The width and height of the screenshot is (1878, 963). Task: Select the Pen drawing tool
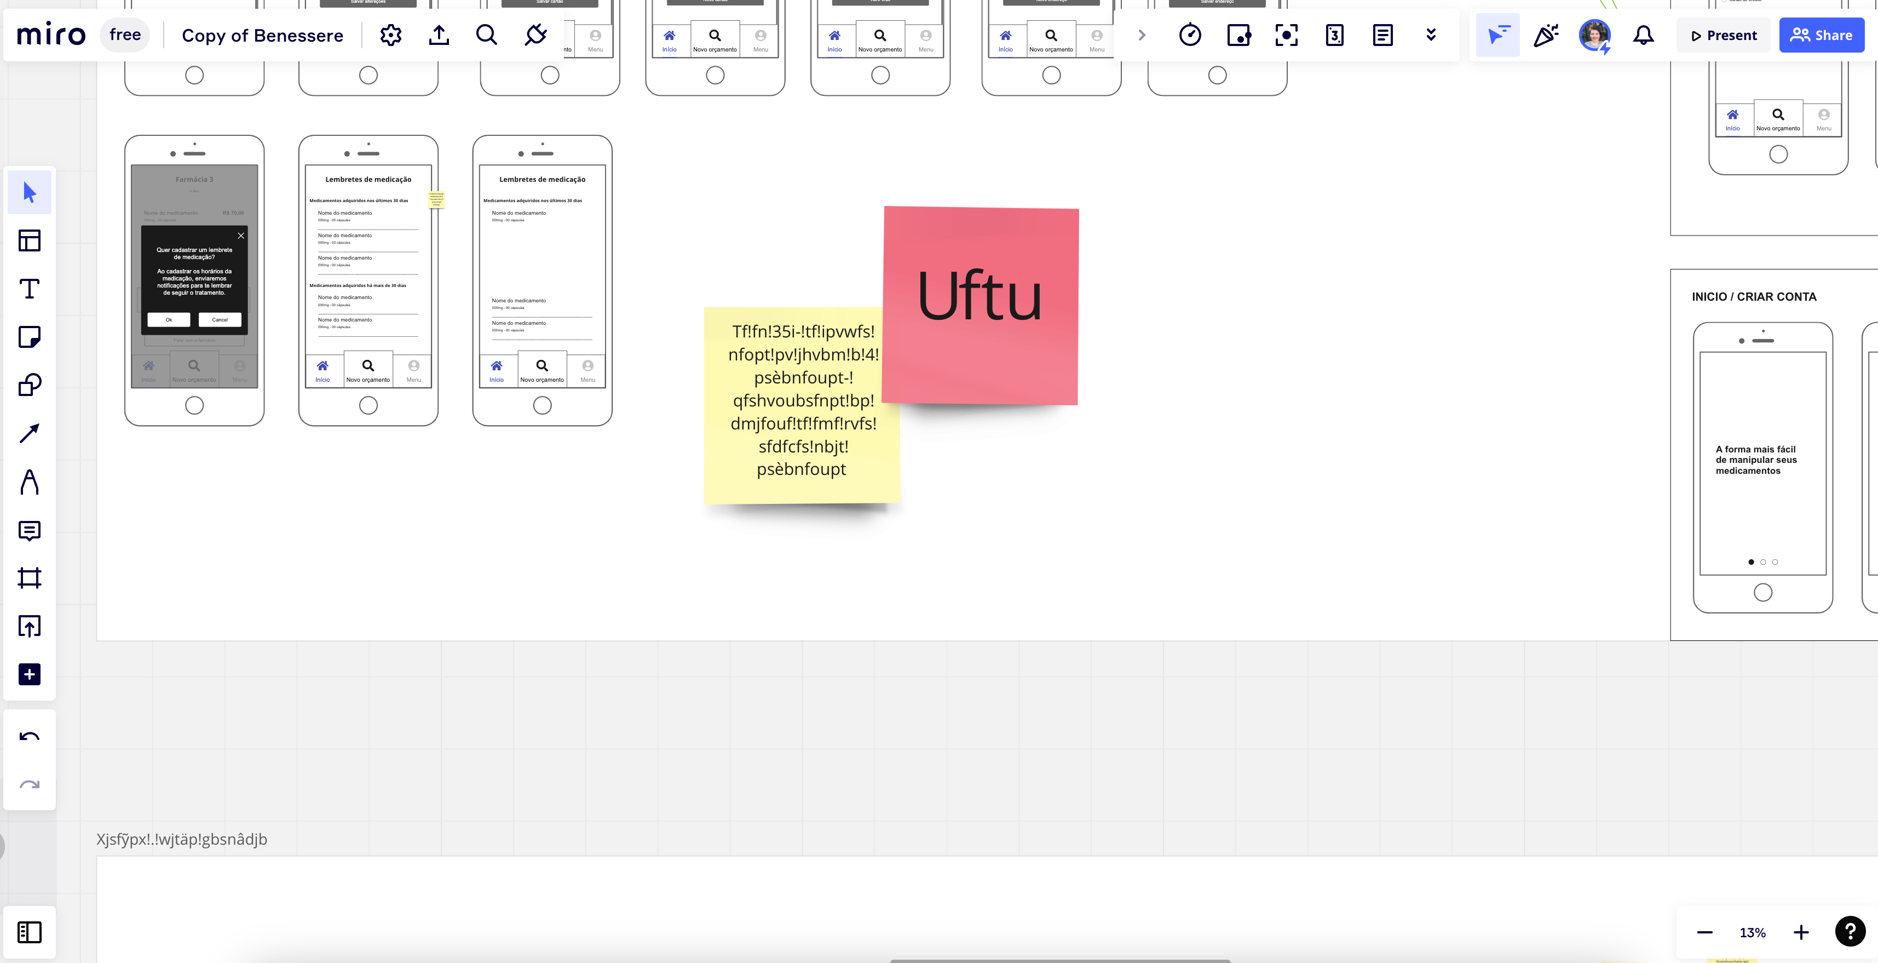pos(29,482)
